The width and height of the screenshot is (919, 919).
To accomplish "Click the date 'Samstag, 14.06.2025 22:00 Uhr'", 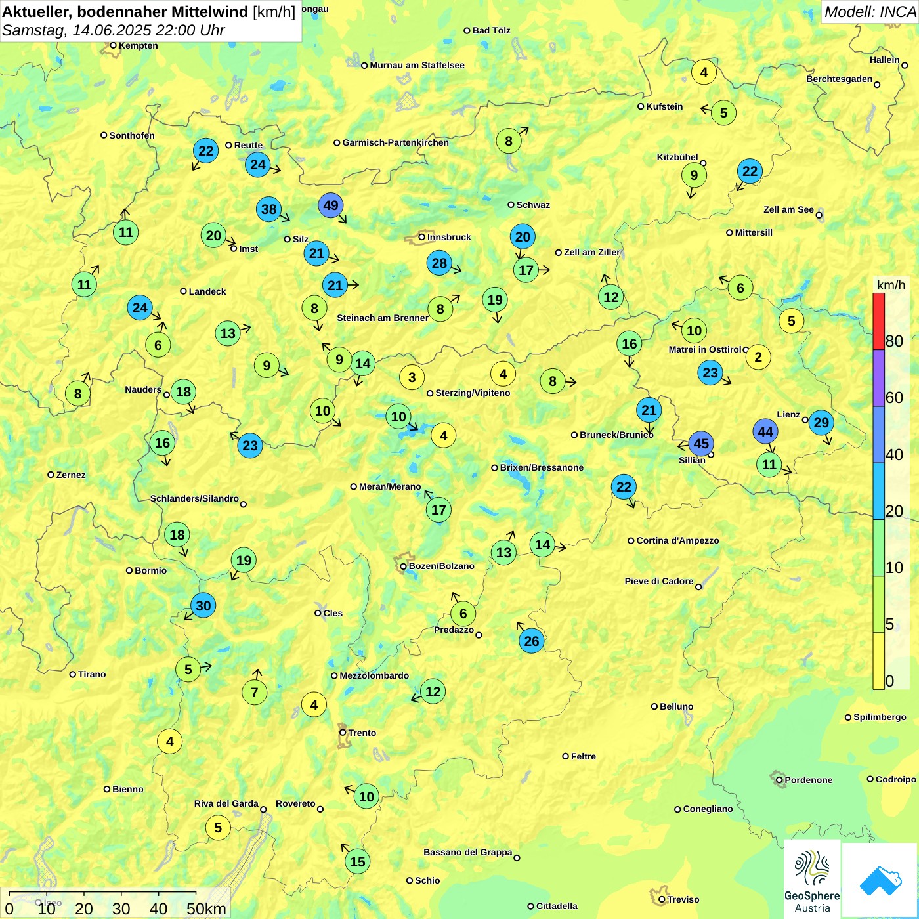I will coord(114,31).
